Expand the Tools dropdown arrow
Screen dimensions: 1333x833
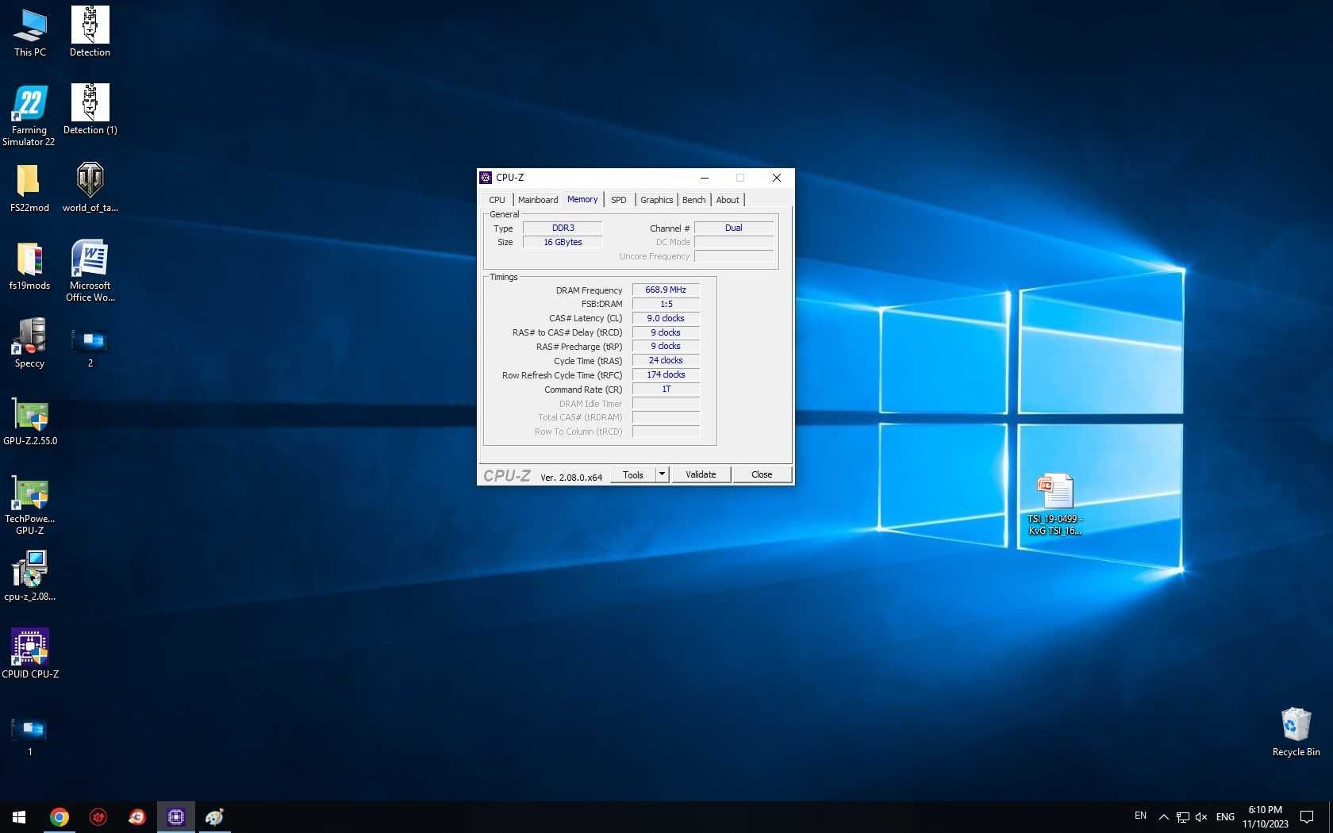(663, 474)
